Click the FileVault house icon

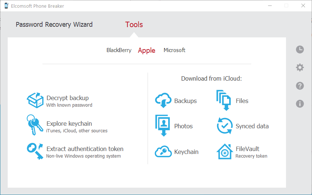pos(224,152)
